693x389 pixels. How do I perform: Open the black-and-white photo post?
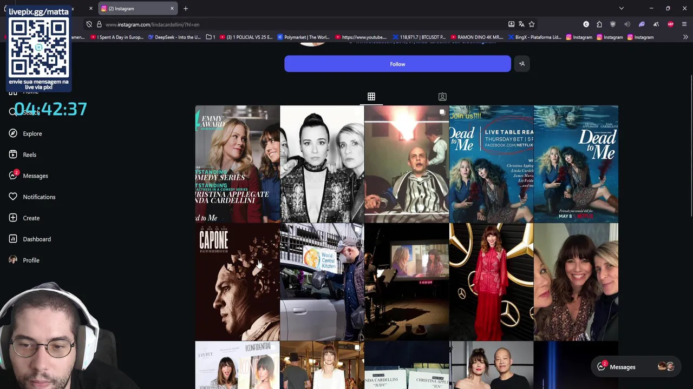tap(322, 164)
